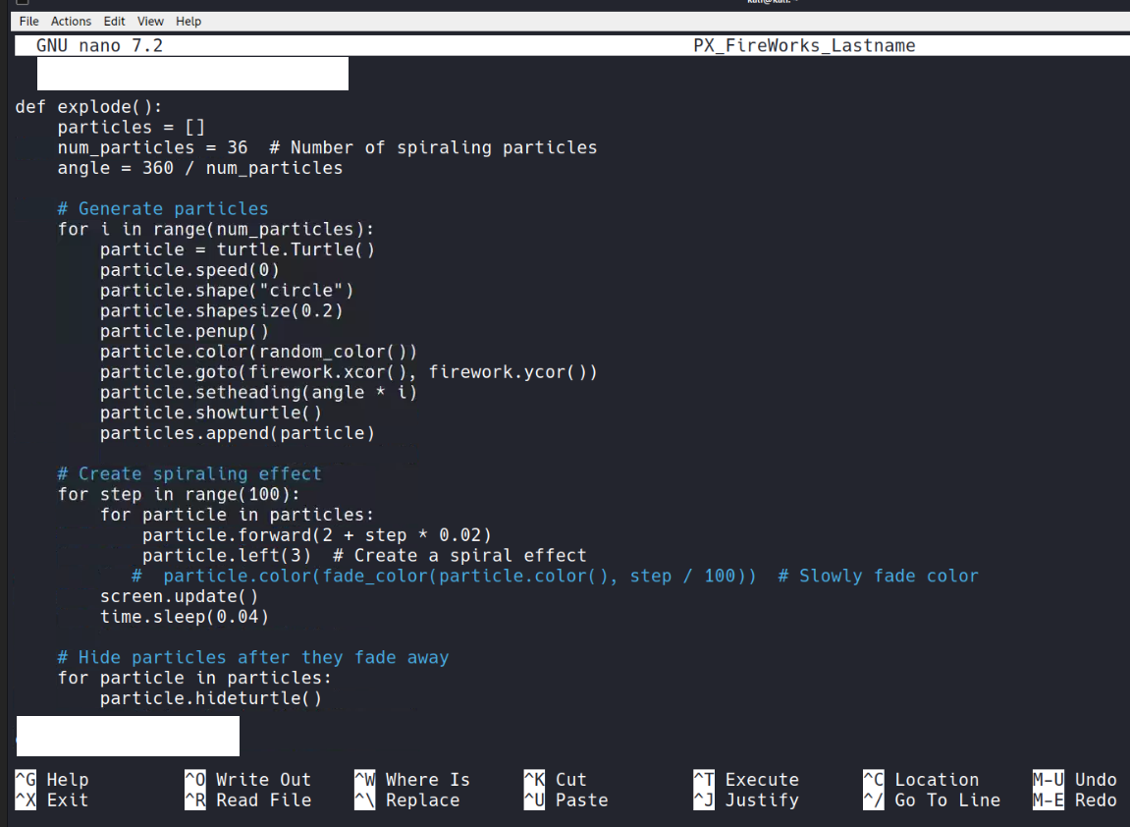
Task: Click the ^X Exit shortcut
Action: click(x=52, y=800)
